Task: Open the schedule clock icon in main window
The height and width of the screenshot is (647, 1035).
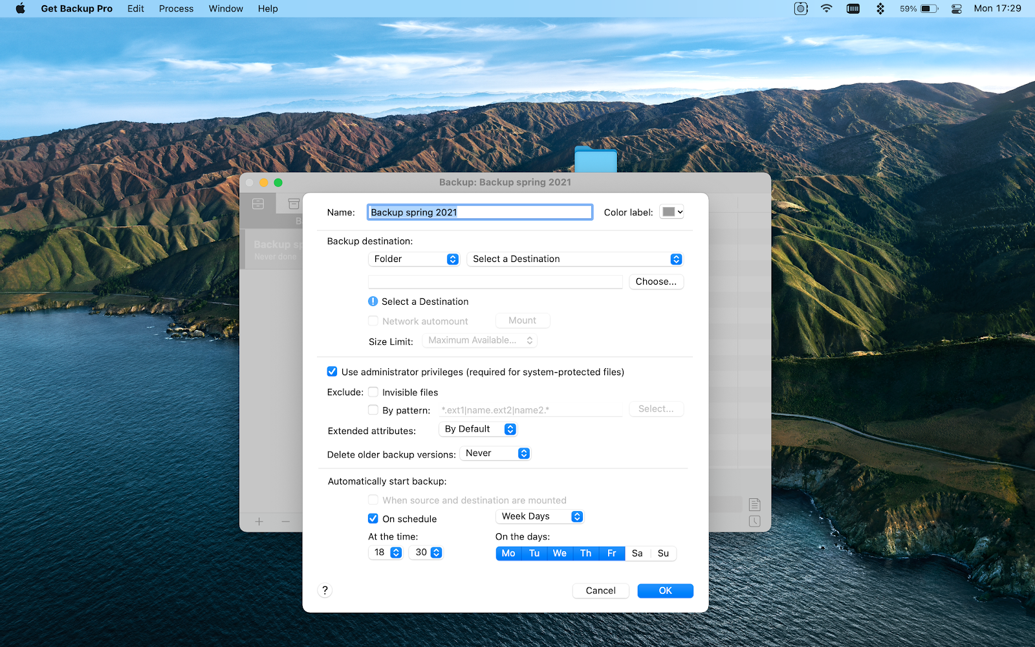Action: [x=754, y=521]
